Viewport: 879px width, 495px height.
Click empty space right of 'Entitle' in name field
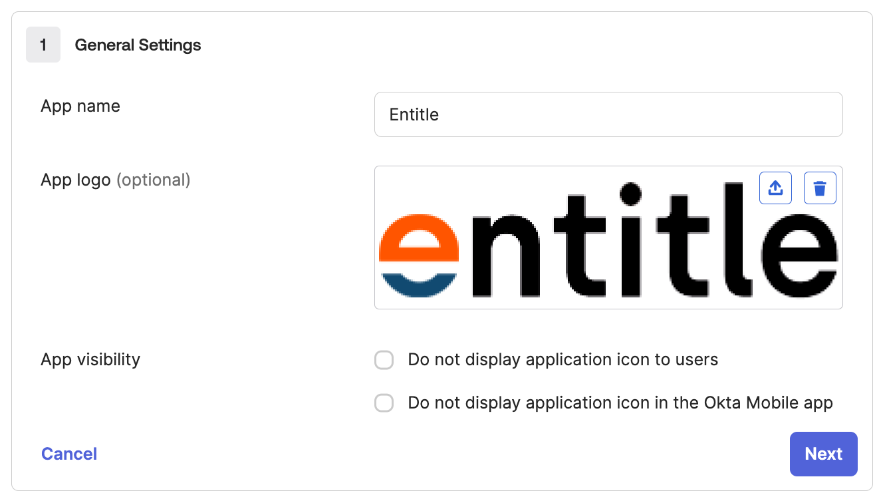638,114
